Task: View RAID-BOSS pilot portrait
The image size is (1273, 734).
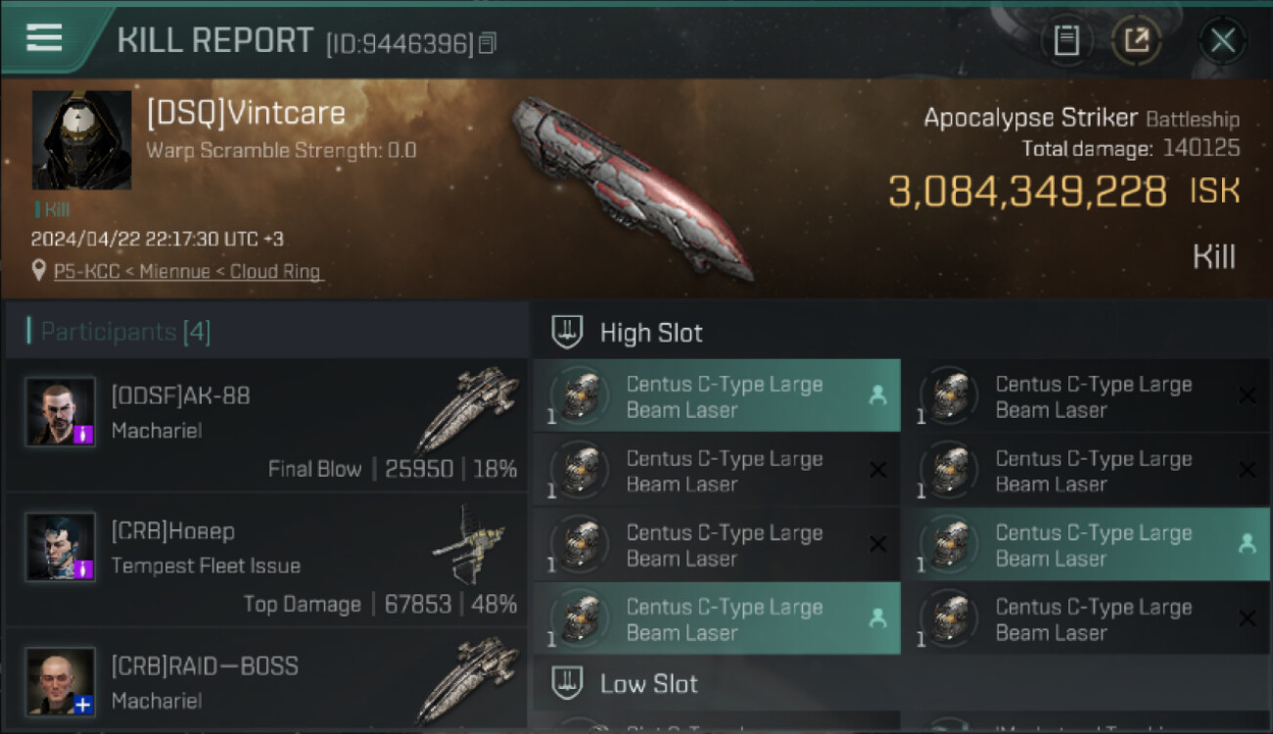Action: [x=61, y=681]
